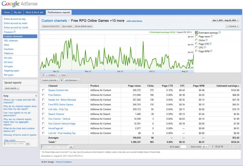Click Export to Excel CSV button
This screenshot has height=166, width=243.
(x=51, y=26)
